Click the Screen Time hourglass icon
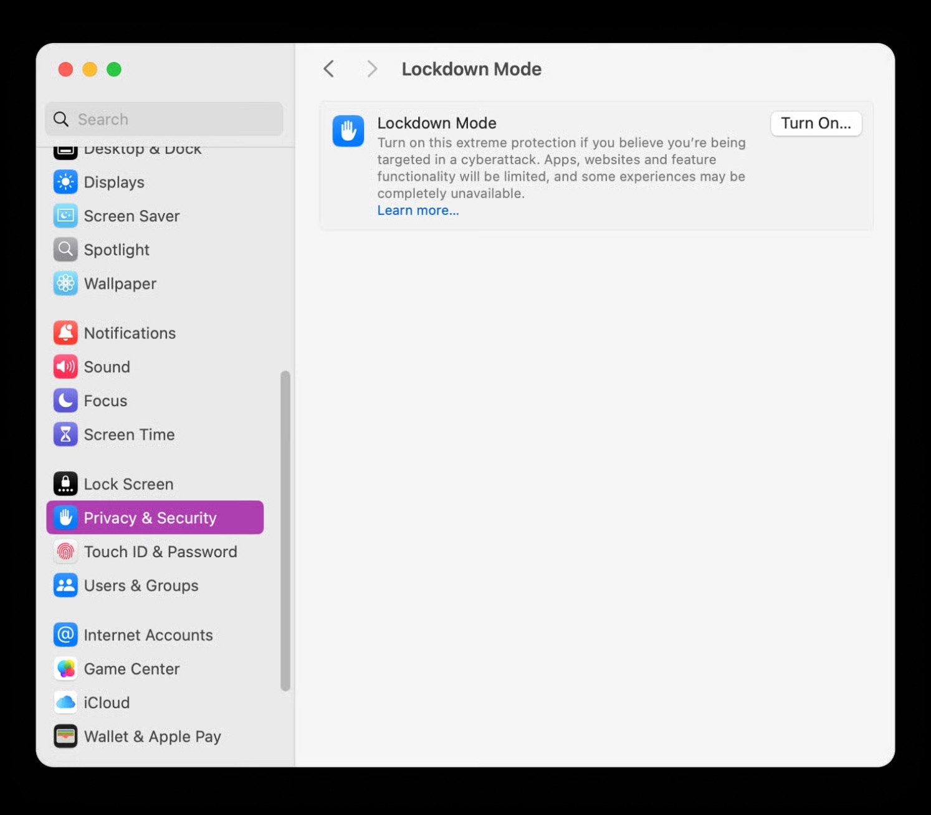Screen dimensions: 931x815 (x=65, y=434)
